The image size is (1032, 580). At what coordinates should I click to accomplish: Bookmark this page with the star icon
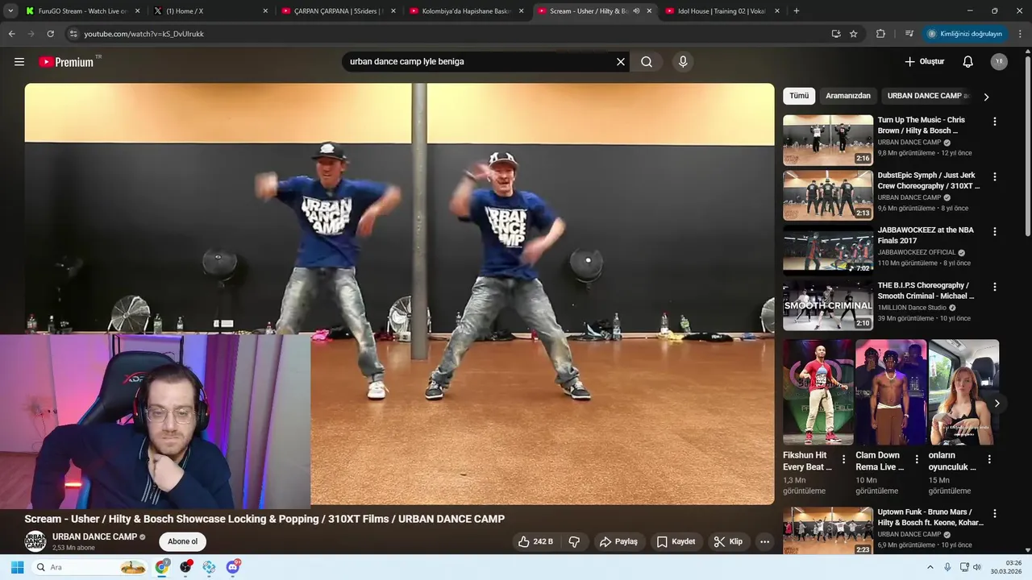click(853, 34)
